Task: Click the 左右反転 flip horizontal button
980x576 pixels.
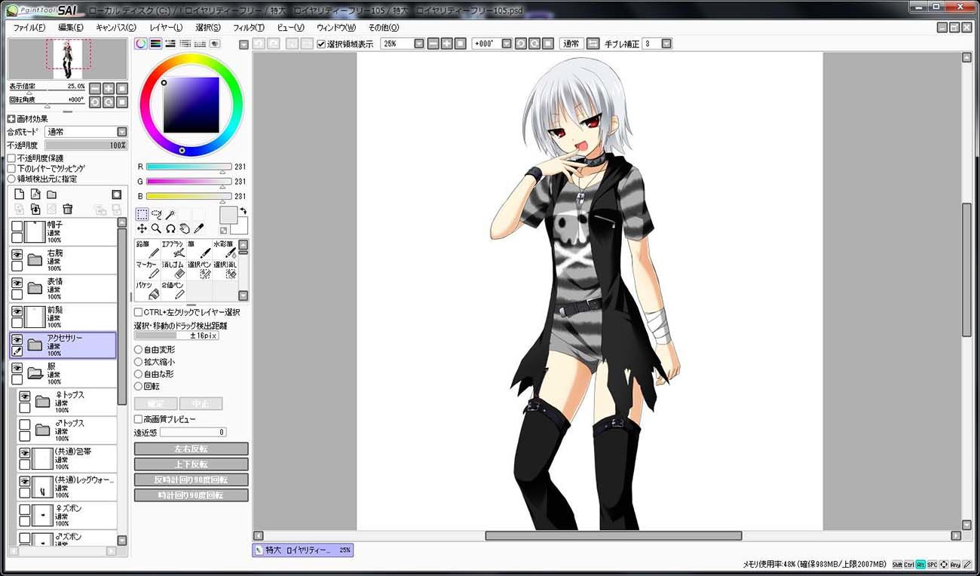Action: click(x=191, y=449)
